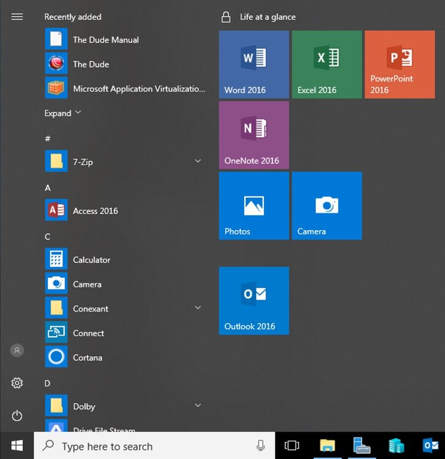Open the PowerPoint 2016 tile

400,64
